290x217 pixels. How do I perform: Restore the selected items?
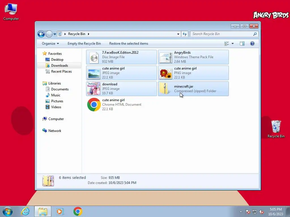coord(129,44)
